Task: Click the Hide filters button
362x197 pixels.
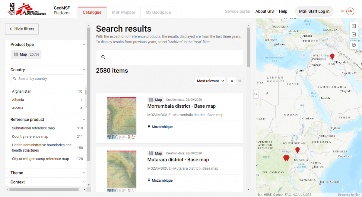Action: [22, 29]
